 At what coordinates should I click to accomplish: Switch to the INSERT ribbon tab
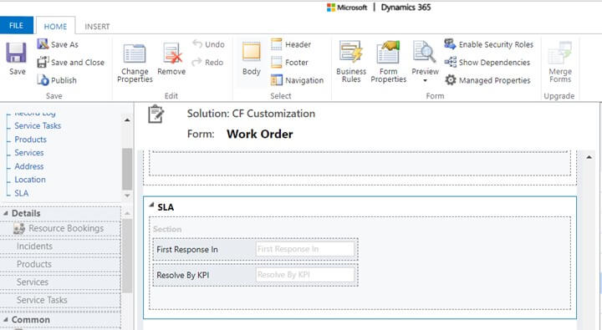[97, 26]
